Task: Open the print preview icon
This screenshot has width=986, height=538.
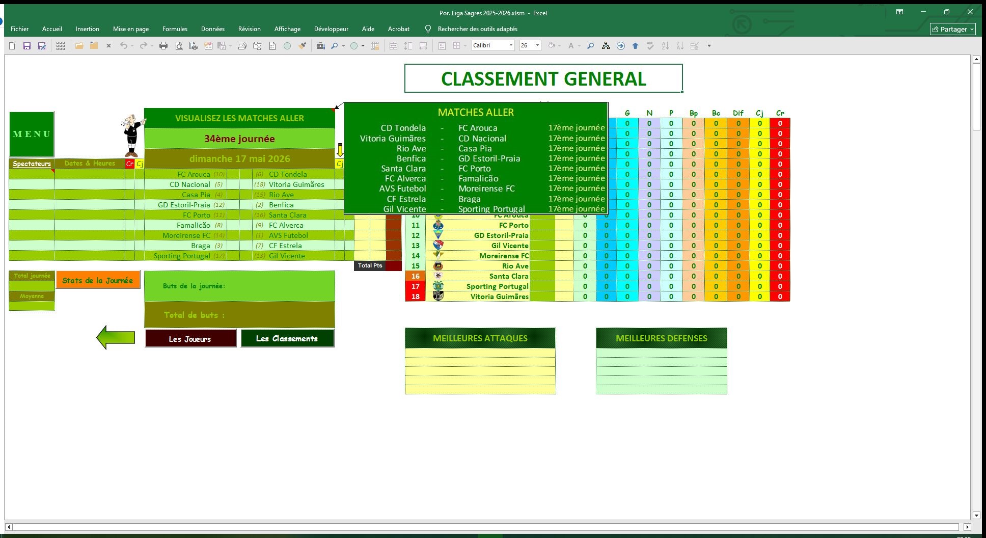Action: [179, 46]
